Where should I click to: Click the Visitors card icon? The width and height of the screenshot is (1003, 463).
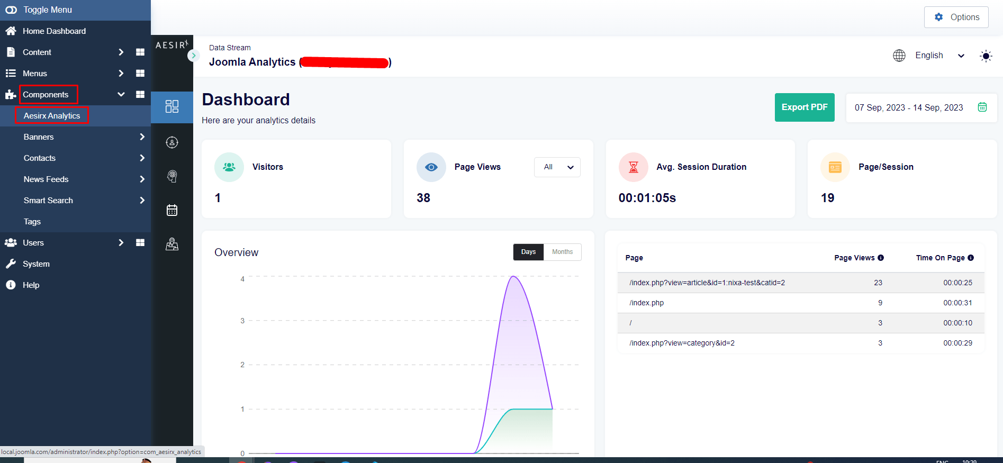coord(229,167)
